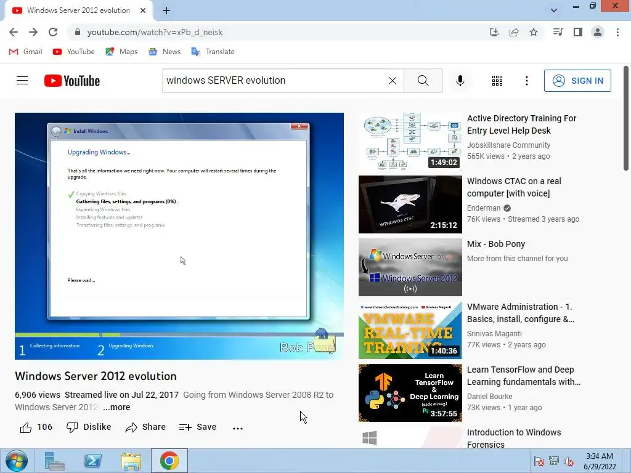Share this page via address bar icon

pyautogui.click(x=514, y=32)
